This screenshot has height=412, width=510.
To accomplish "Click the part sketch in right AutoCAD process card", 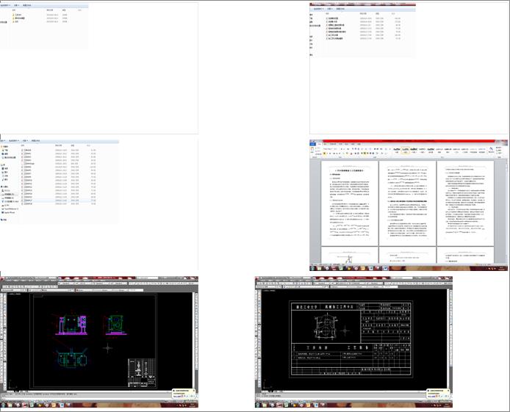I will coord(326,327).
